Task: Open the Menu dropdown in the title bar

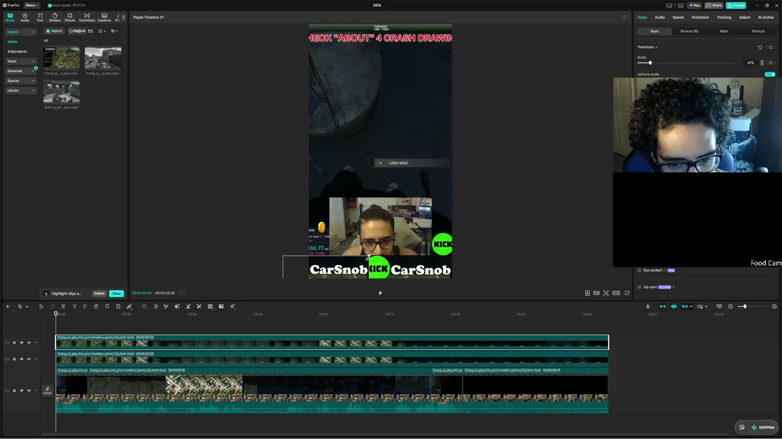Action: click(x=31, y=5)
